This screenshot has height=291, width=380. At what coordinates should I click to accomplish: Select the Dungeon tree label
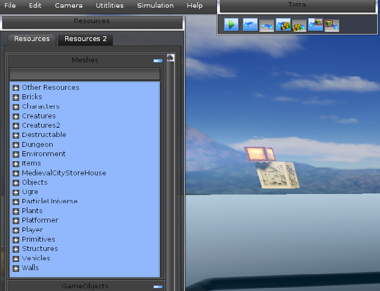pyautogui.click(x=38, y=145)
